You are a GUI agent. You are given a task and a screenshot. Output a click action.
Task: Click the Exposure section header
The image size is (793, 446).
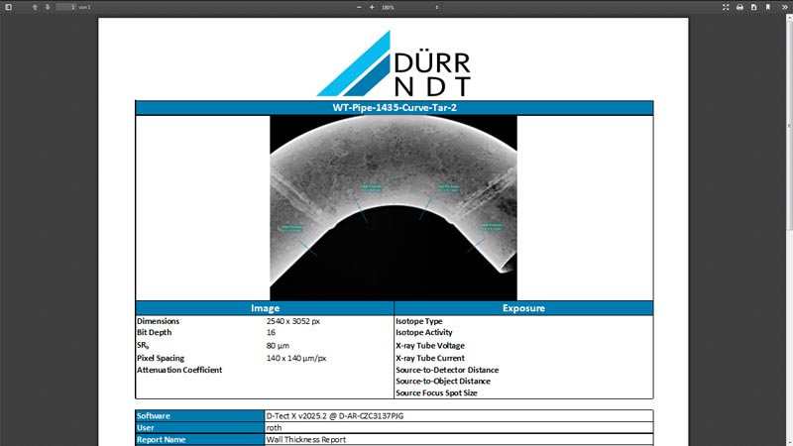coord(523,308)
